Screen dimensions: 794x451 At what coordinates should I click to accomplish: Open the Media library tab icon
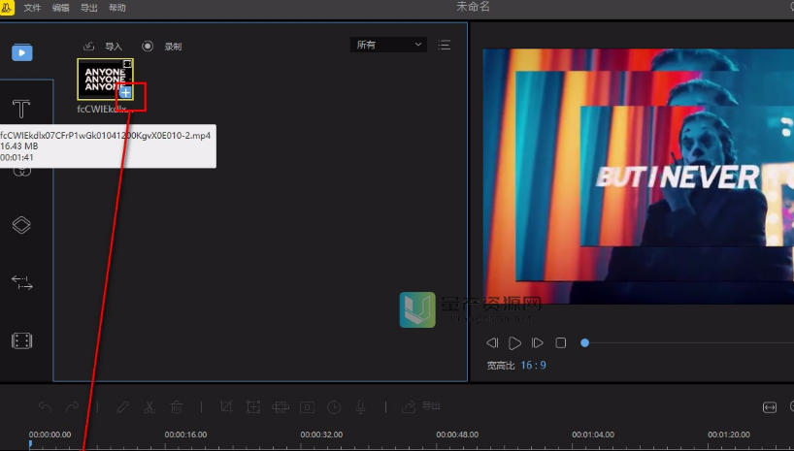(22, 52)
